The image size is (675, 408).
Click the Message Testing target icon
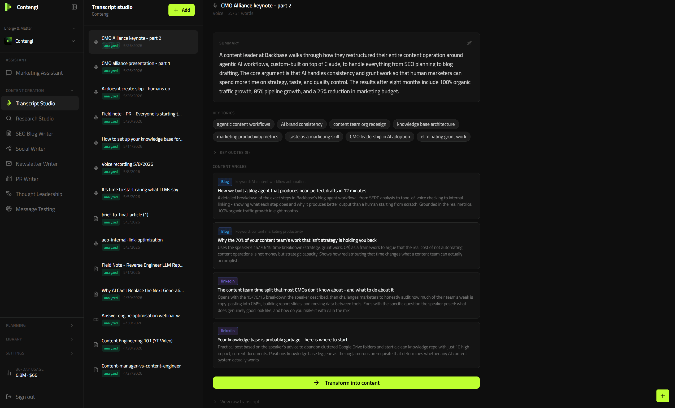point(9,209)
